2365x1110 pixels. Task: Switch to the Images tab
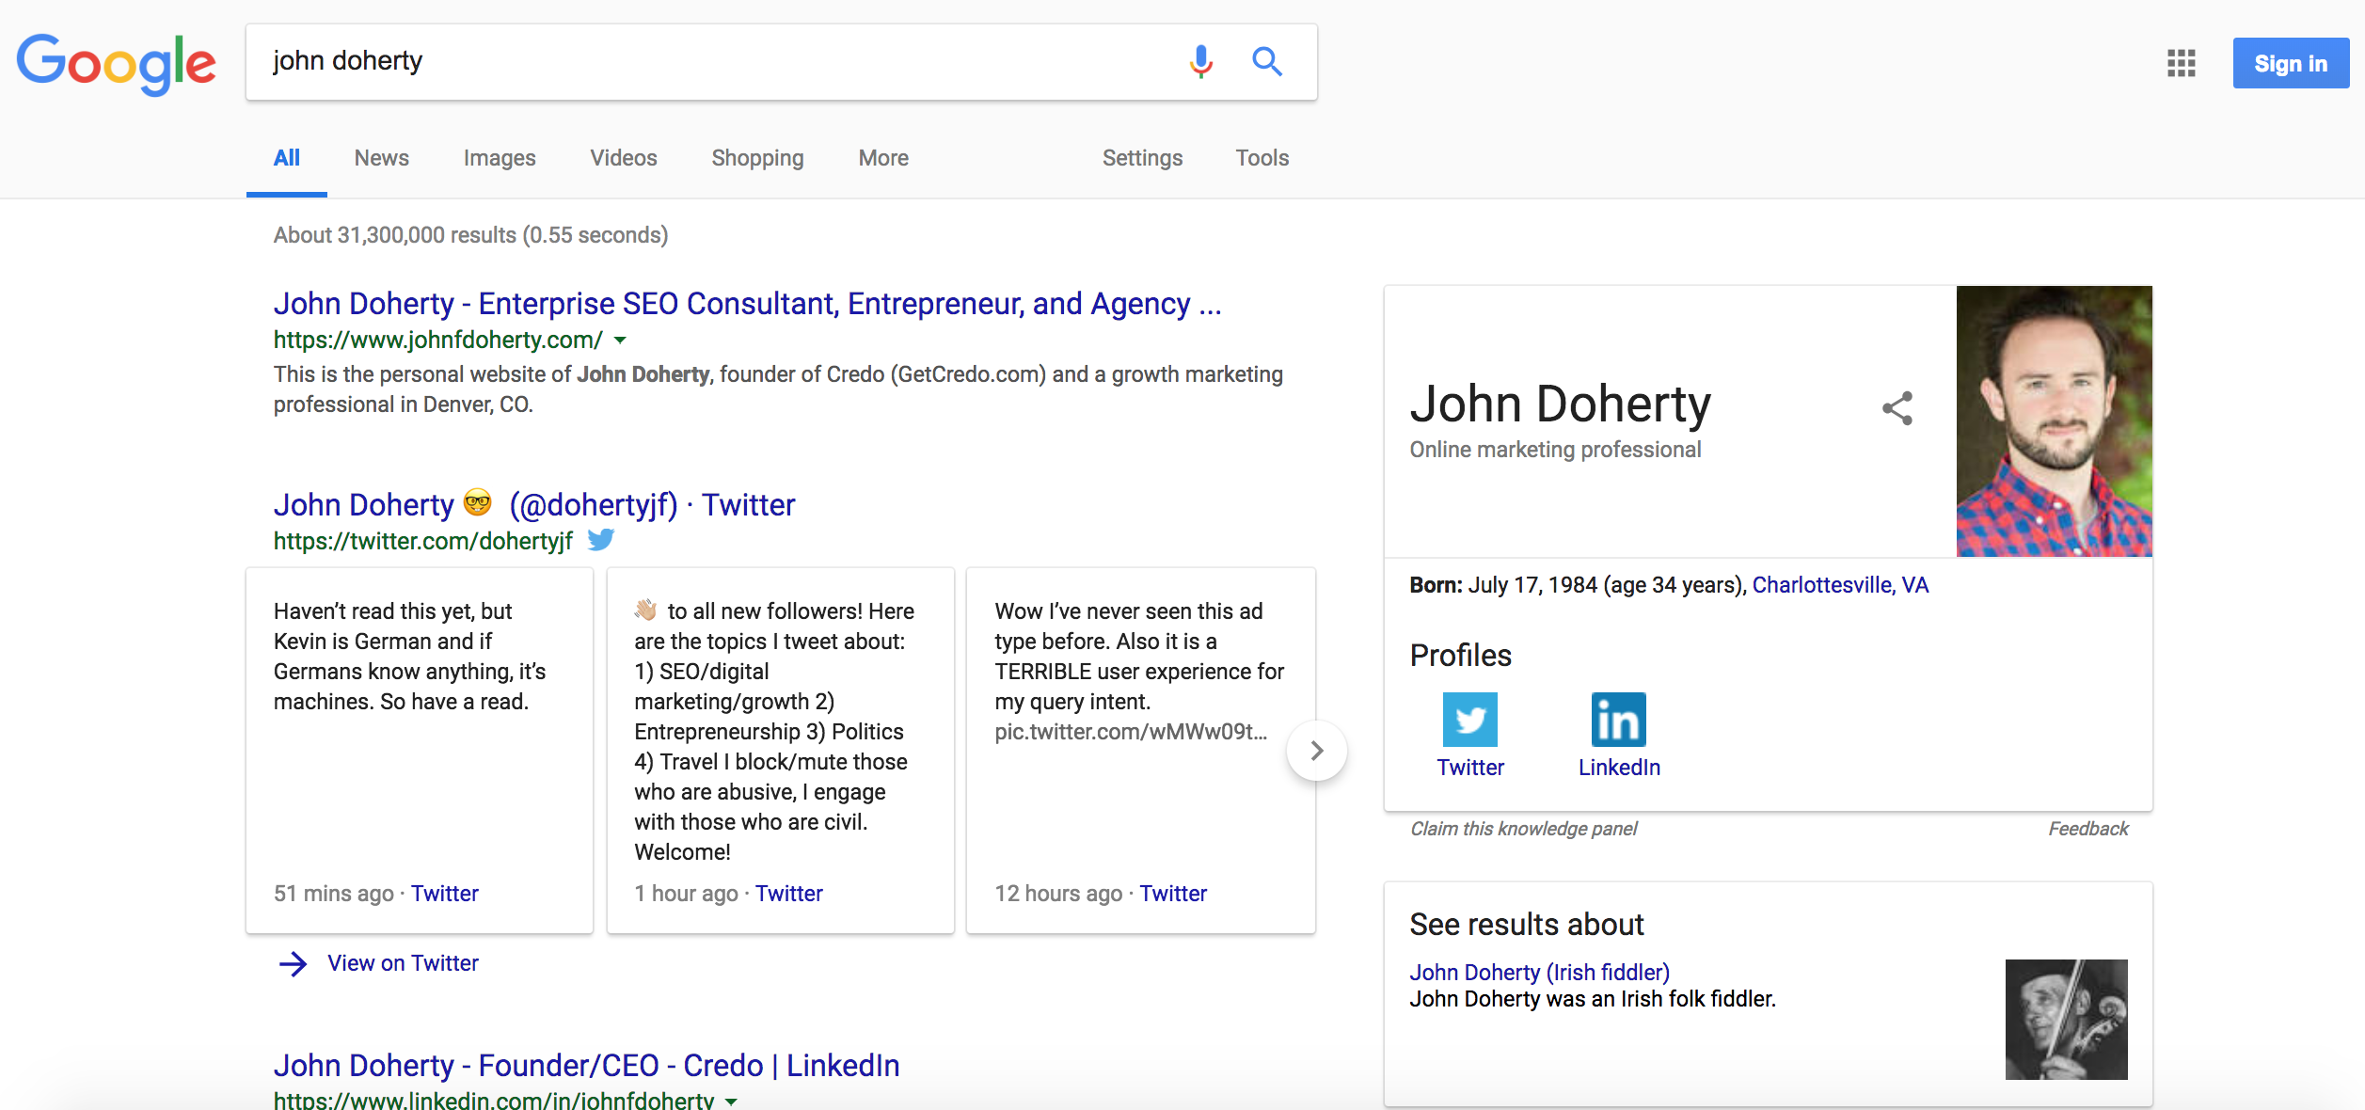[499, 158]
